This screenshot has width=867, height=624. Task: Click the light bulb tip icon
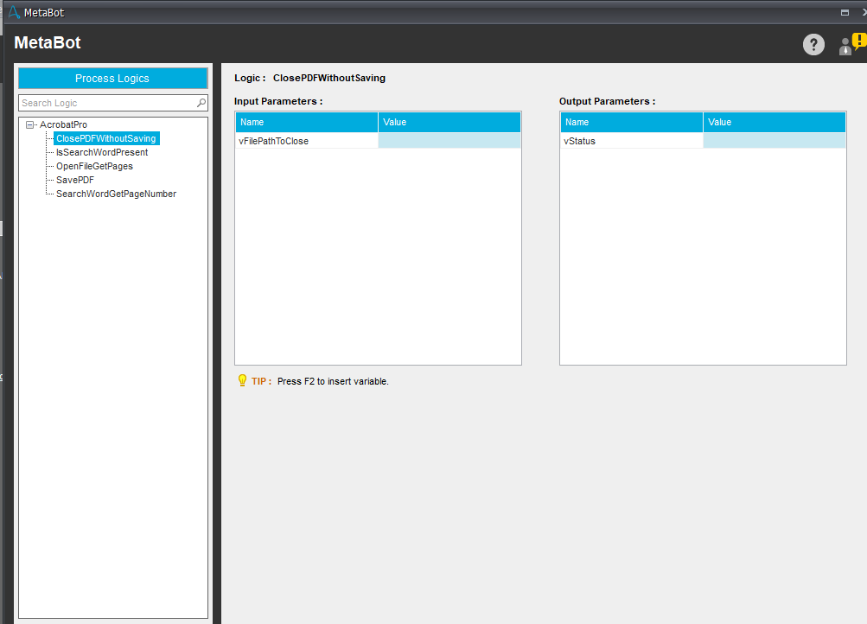coord(242,380)
